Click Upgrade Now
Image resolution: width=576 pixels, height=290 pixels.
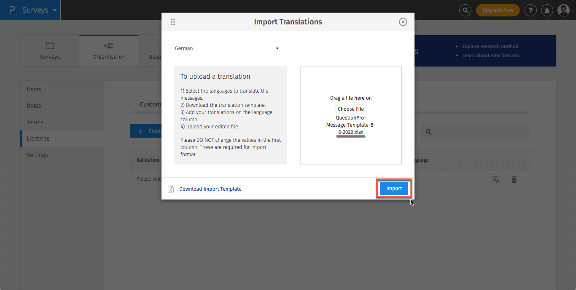tap(498, 10)
